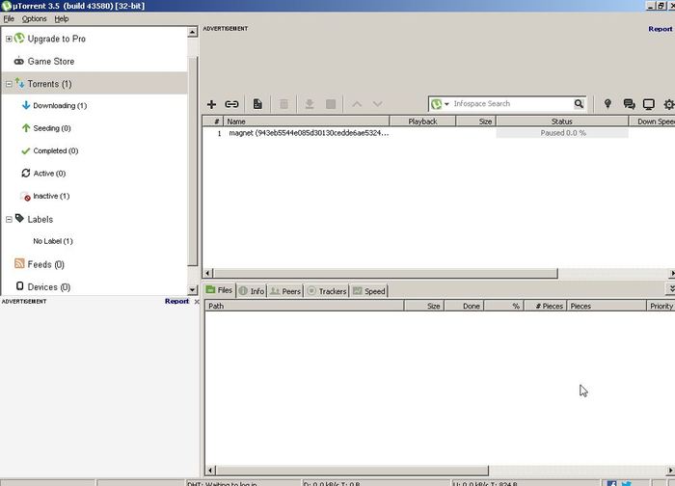Click the Start torrent download icon
This screenshot has height=486, width=675.
(x=310, y=104)
